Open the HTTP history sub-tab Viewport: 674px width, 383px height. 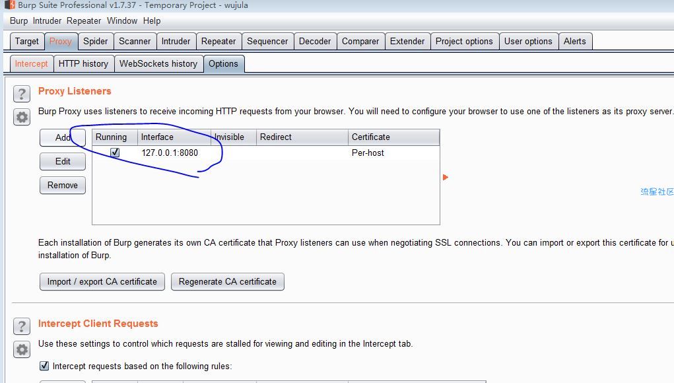tap(83, 63)
